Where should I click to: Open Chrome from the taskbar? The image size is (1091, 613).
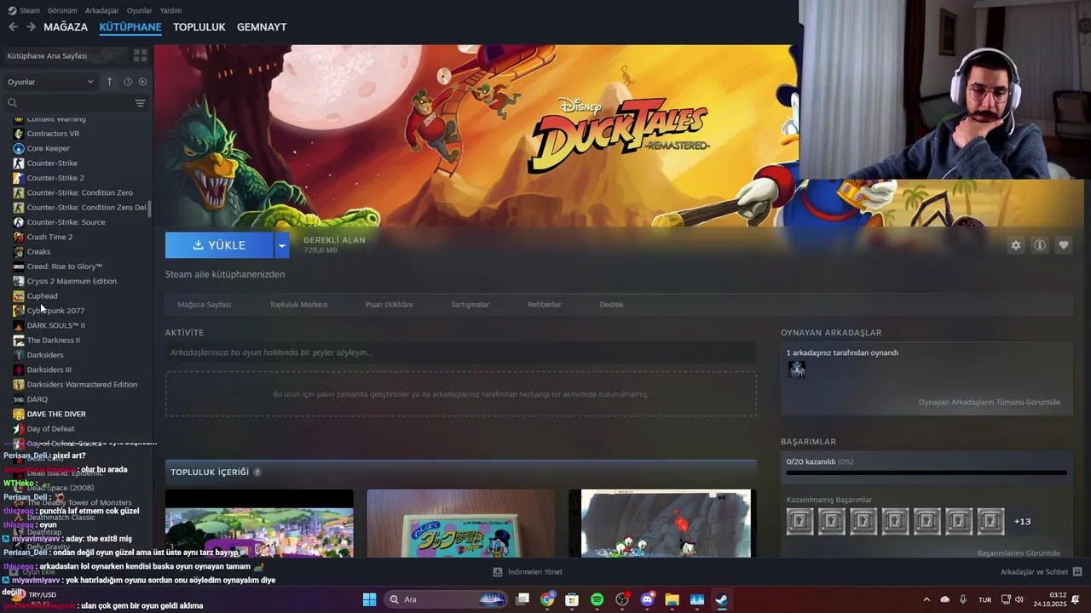(x=547, y=599)
